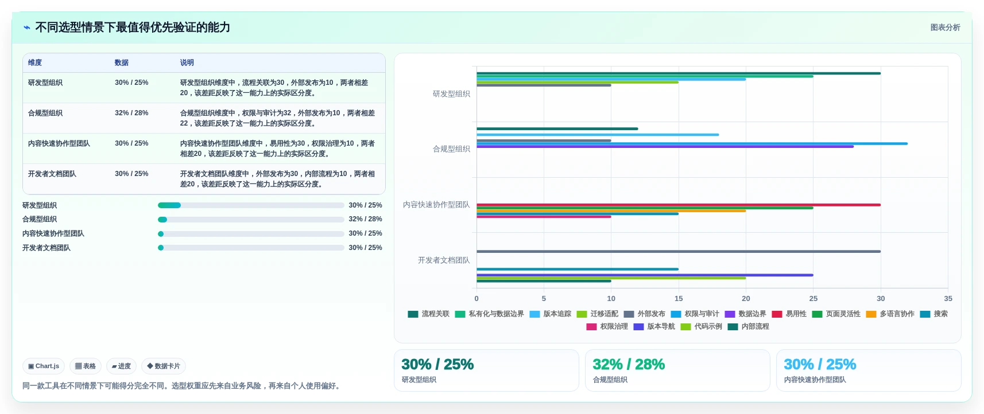Click the 图表分析 label in the header

[x=945, y=28]
